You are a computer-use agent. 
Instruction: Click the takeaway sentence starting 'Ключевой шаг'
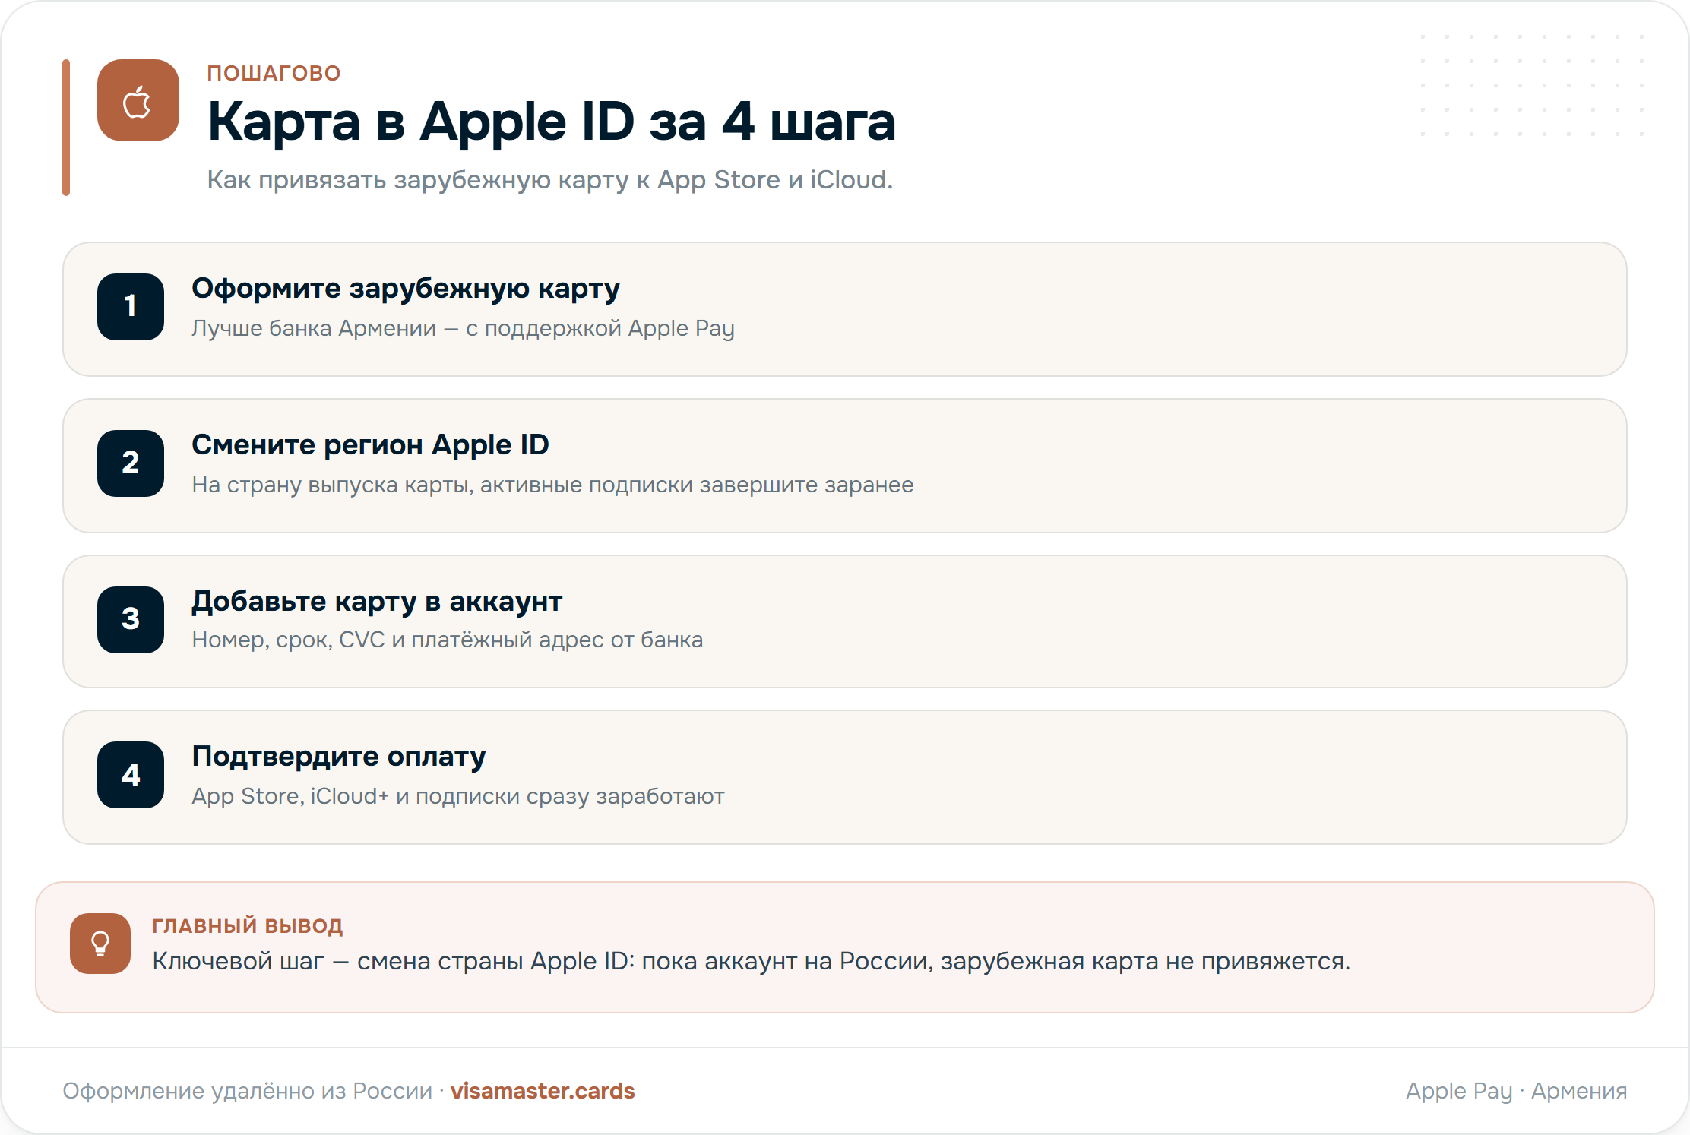751,962
